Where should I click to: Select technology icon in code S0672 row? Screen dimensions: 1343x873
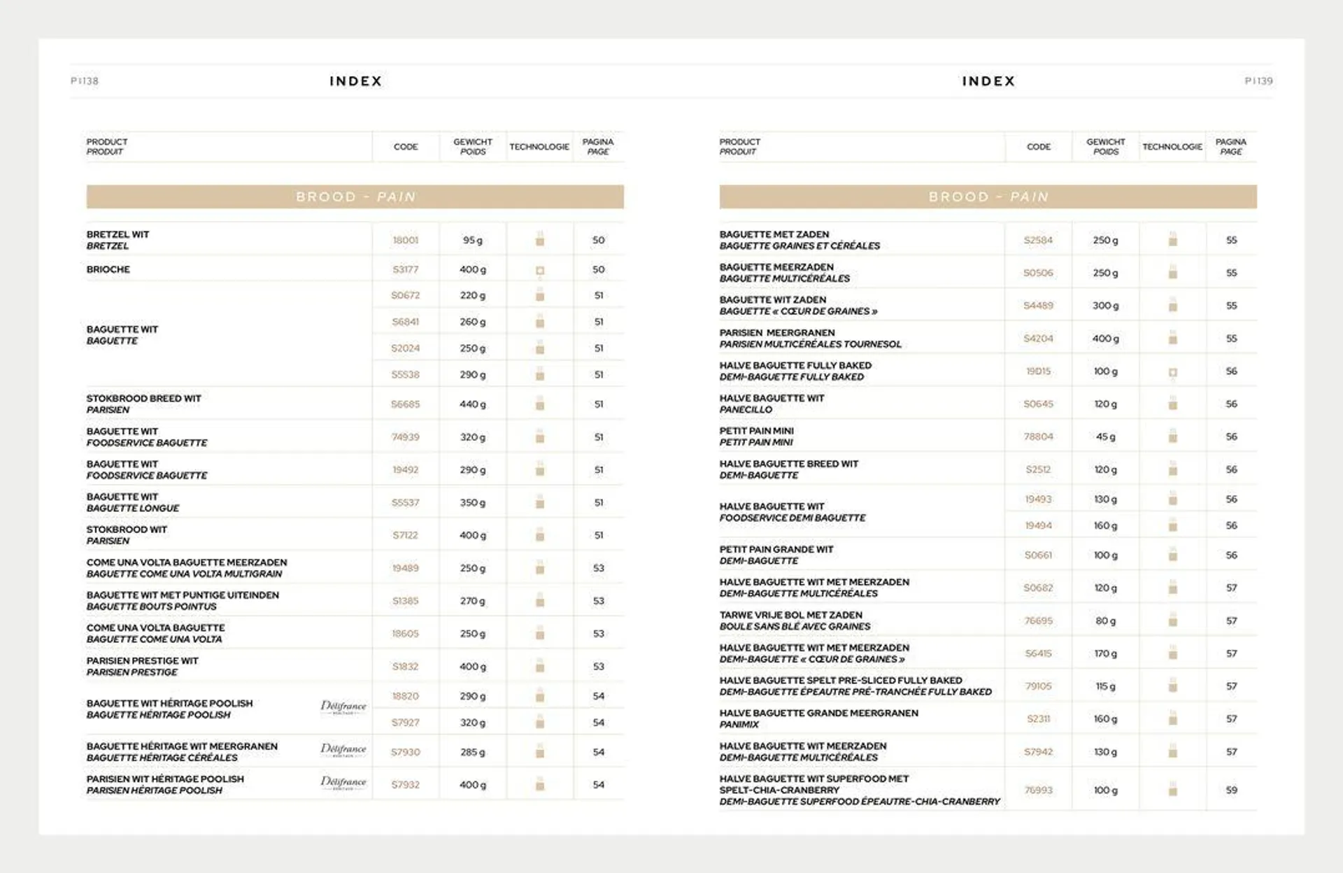540,294
